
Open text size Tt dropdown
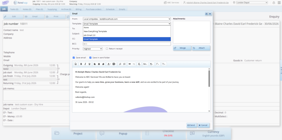click(x=164, y=64)
